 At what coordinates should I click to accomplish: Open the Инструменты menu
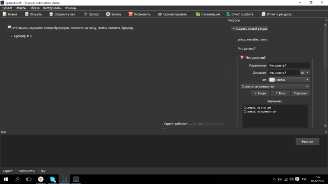click(x=52, y=8)
